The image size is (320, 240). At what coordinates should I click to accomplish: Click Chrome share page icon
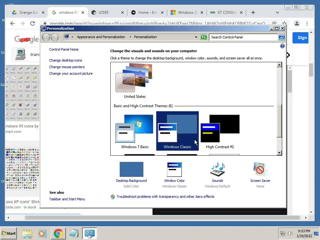point(274,23)
